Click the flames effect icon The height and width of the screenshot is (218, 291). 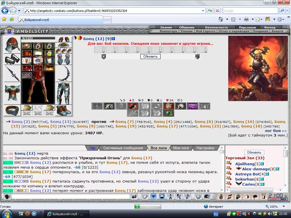click(x=49, y=68)
